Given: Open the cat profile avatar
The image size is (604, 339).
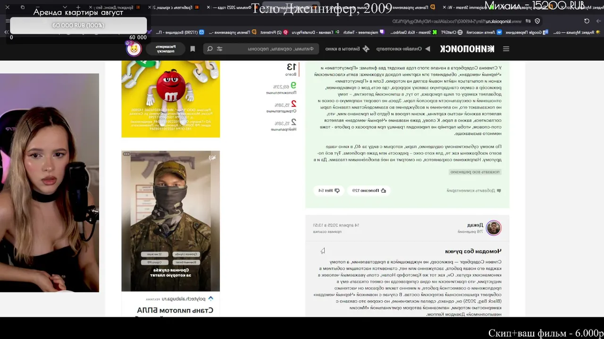Looking at the screenshot, I should click(134, 49).
